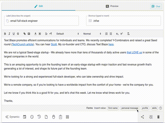This screenshot has height=123, width=165.
Task: Insert clipboard contents command
Action: [60, 117]
